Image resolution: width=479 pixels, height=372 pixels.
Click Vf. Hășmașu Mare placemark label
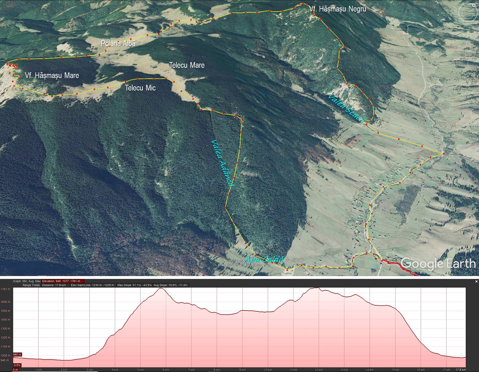point(52,75)
